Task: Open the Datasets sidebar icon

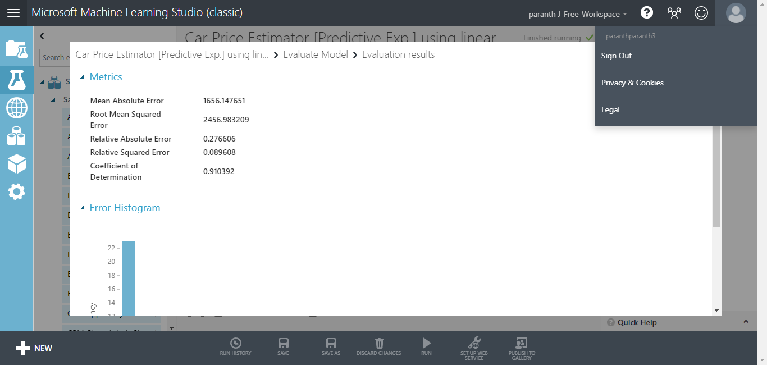Action: click(16, 136)
